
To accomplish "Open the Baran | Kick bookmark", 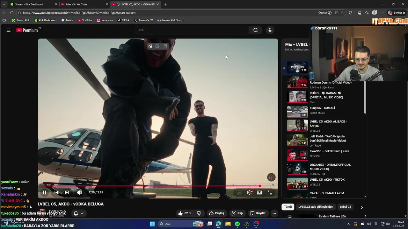I will (21, 20).
